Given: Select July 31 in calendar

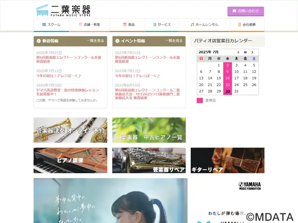Looking at the screenshot, I should pyautogui.click(x=237, y=91).
